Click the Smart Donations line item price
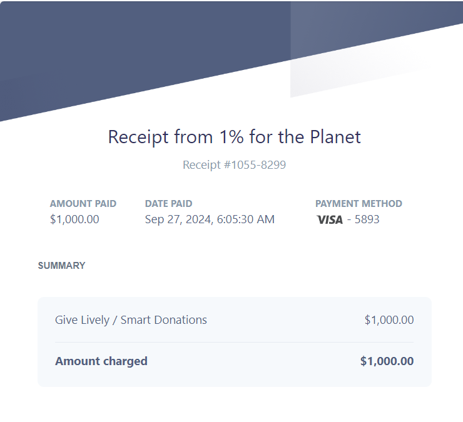The height and width of the screenshot is (422, 463). (389, 320)
